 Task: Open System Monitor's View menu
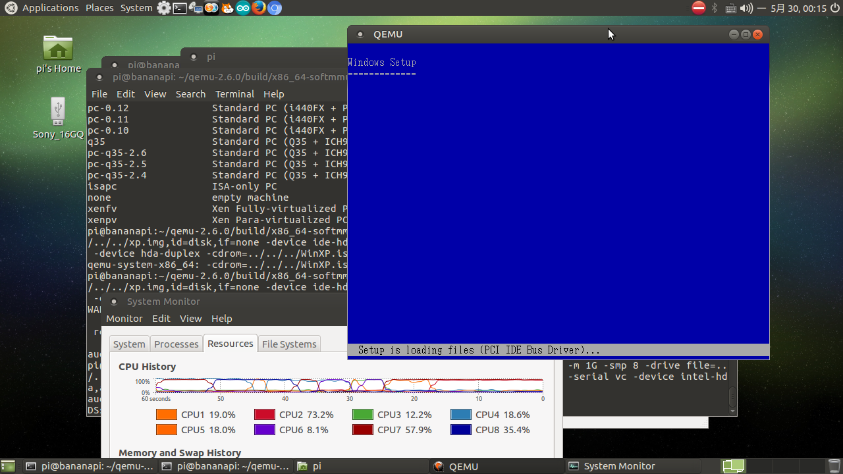pyautogui.click(x=191, y=319)
